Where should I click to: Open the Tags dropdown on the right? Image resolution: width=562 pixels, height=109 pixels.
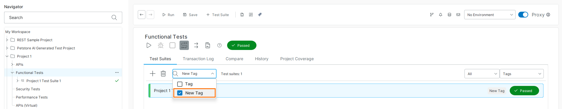(x=522, y=74)
